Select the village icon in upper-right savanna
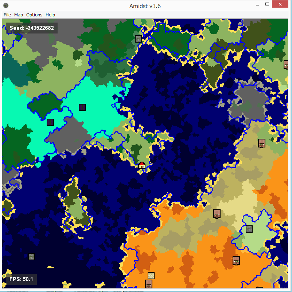Screen dimensions: 292x292 click(261, 143)
